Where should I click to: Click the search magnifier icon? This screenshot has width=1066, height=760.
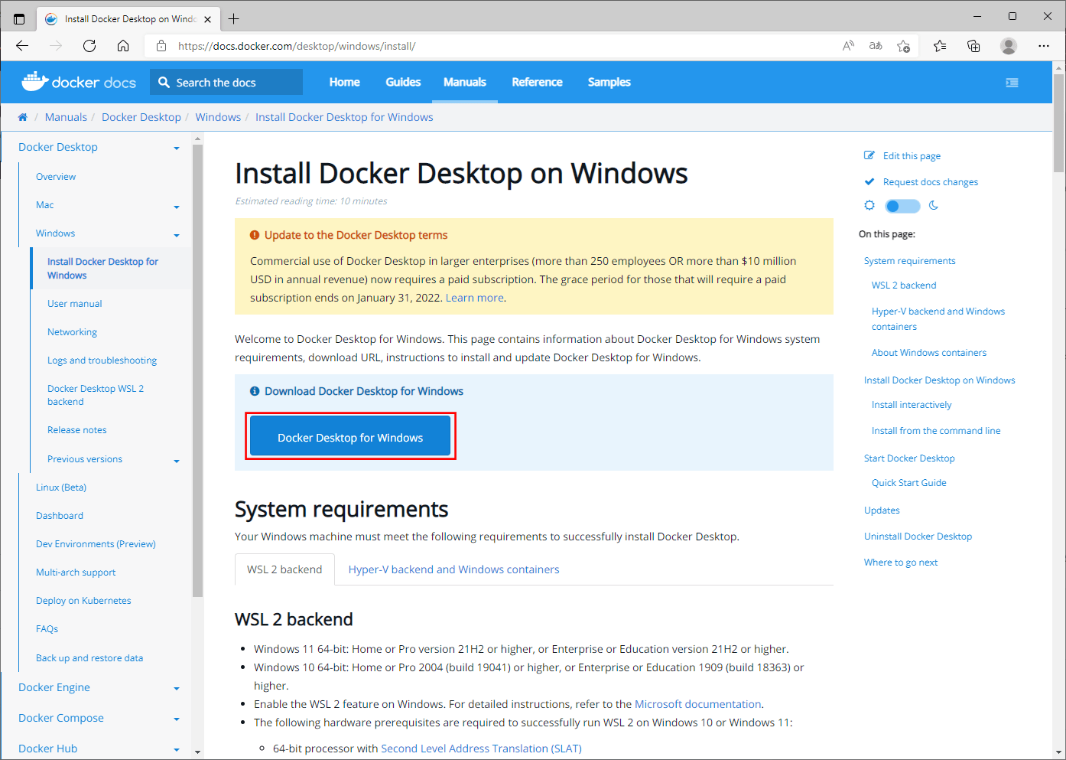coord(164,82)
